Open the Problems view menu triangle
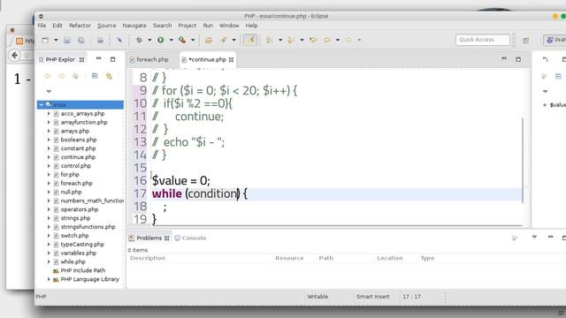The width and height of the screenshot is (566, 318). click(534, 237)
